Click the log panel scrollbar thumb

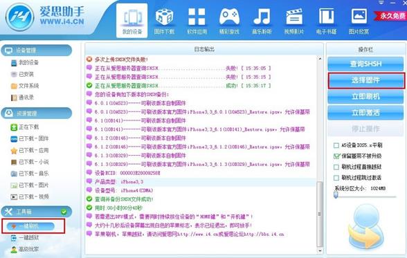(x=320, y=214)
